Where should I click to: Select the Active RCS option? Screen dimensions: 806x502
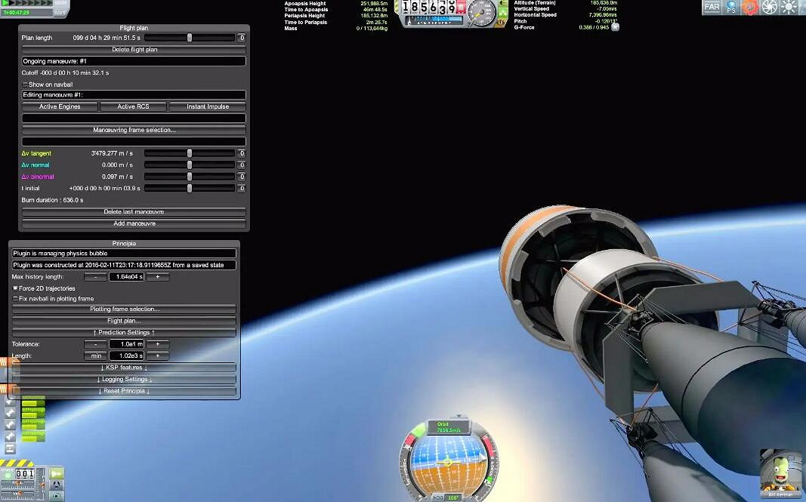pos(133,106)
